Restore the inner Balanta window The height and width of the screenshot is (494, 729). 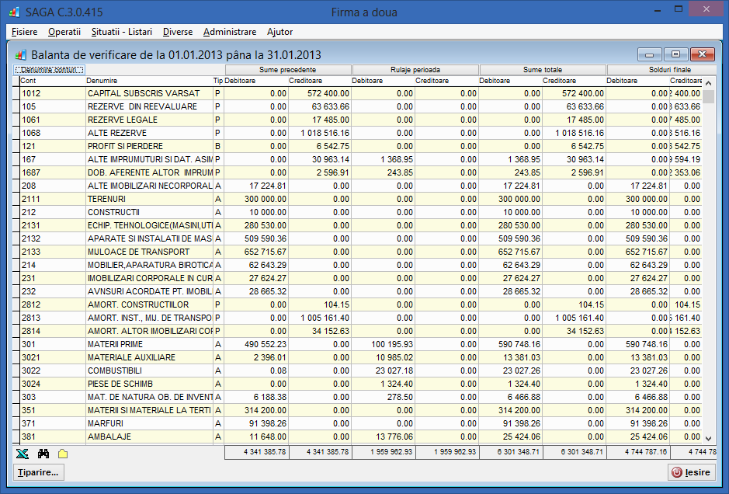[x=675, y=54]
